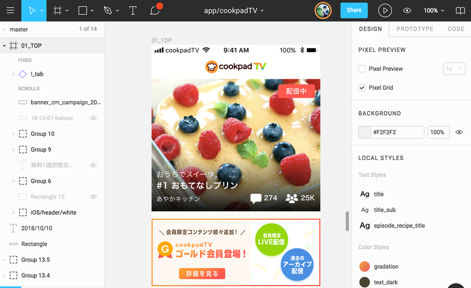Click the banner_cm_campaign layer icon

click(23, 103)
